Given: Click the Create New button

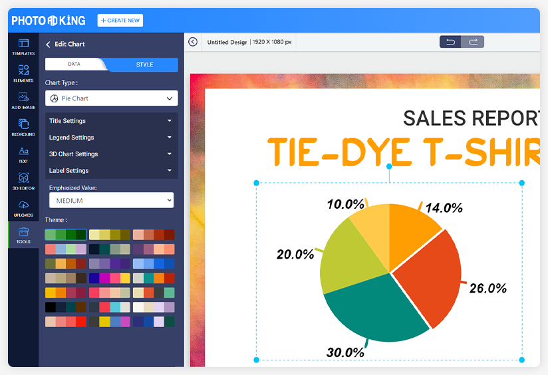Looking at the screenshot, I should pos(120,21).
